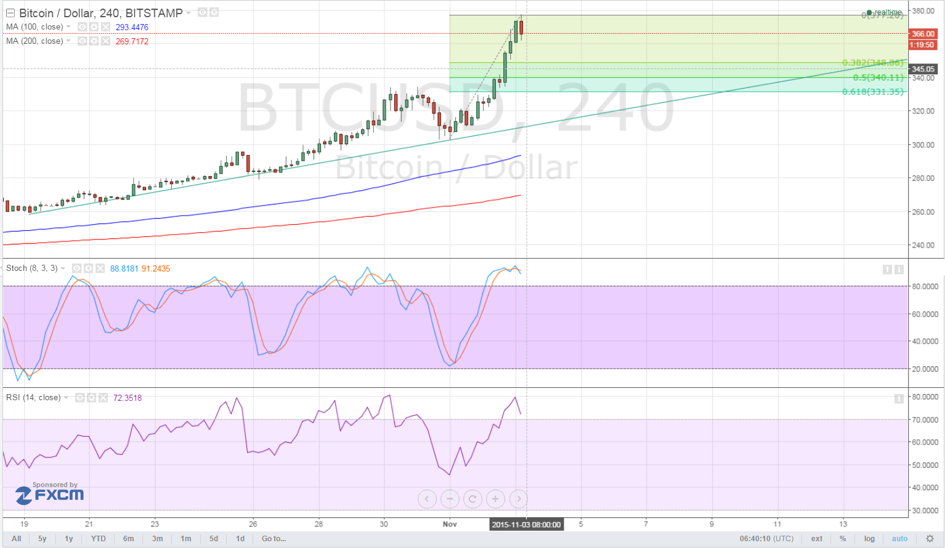Remove the MA (200, close) indicator

105,41
